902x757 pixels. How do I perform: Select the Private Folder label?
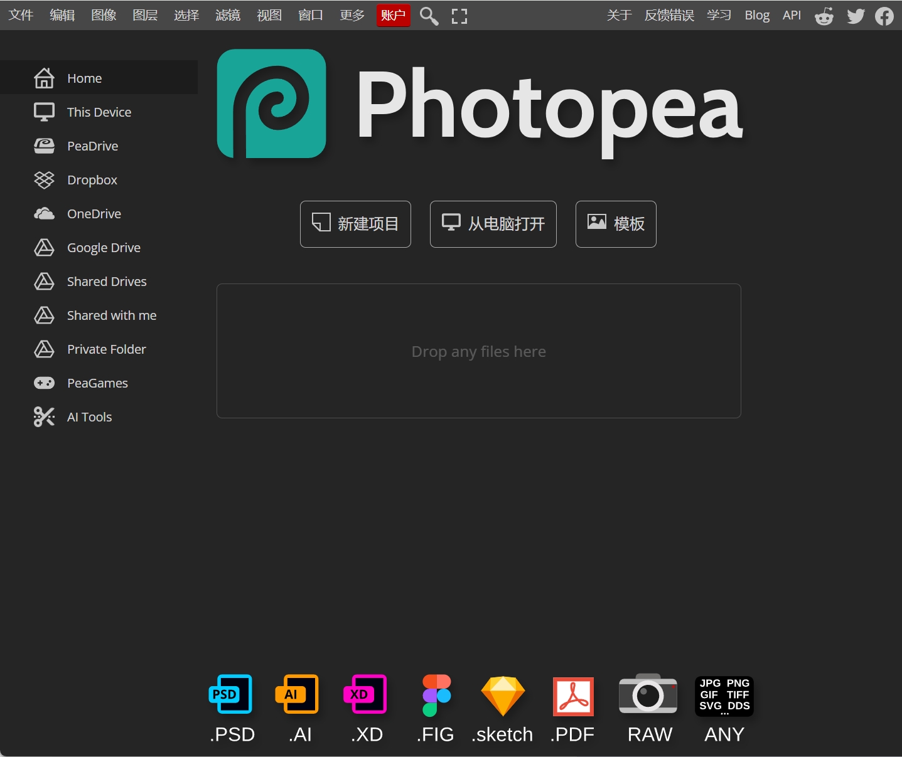107,349
